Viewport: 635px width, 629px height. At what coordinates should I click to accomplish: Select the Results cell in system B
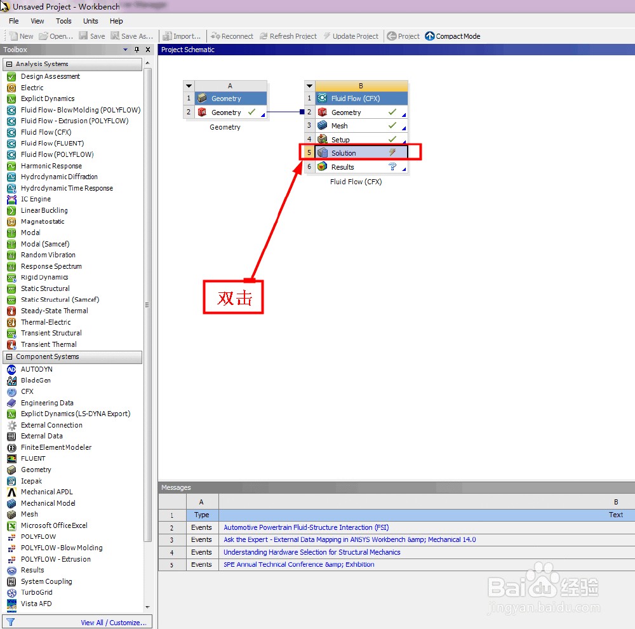(361, 167)
